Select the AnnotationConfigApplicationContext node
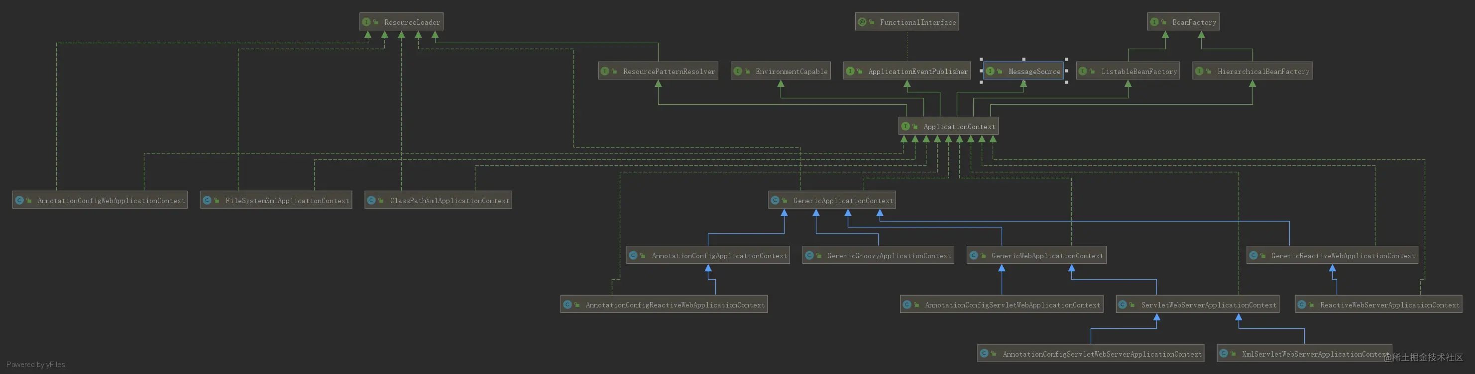1475x374 pixels. [708, 255]
